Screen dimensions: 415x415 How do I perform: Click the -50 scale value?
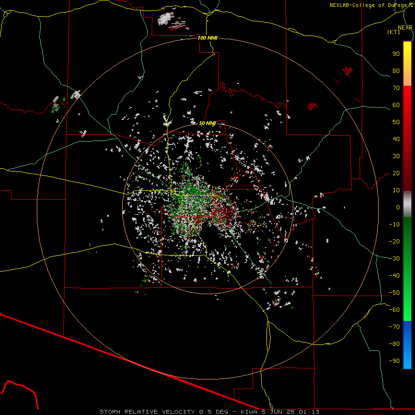[x=394, y=293]
